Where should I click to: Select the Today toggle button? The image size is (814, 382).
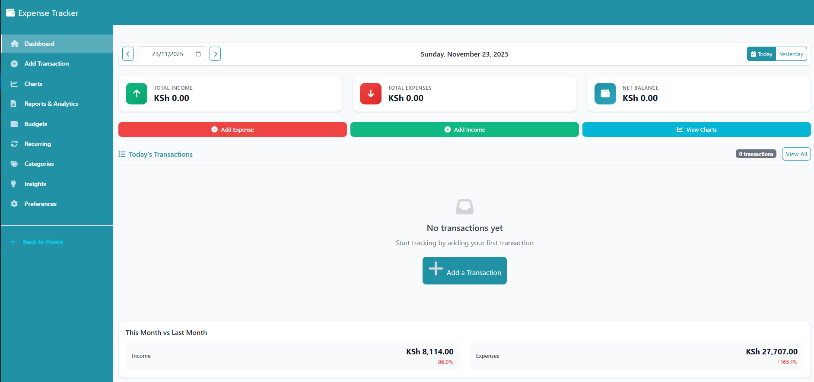tap(761, 54)
